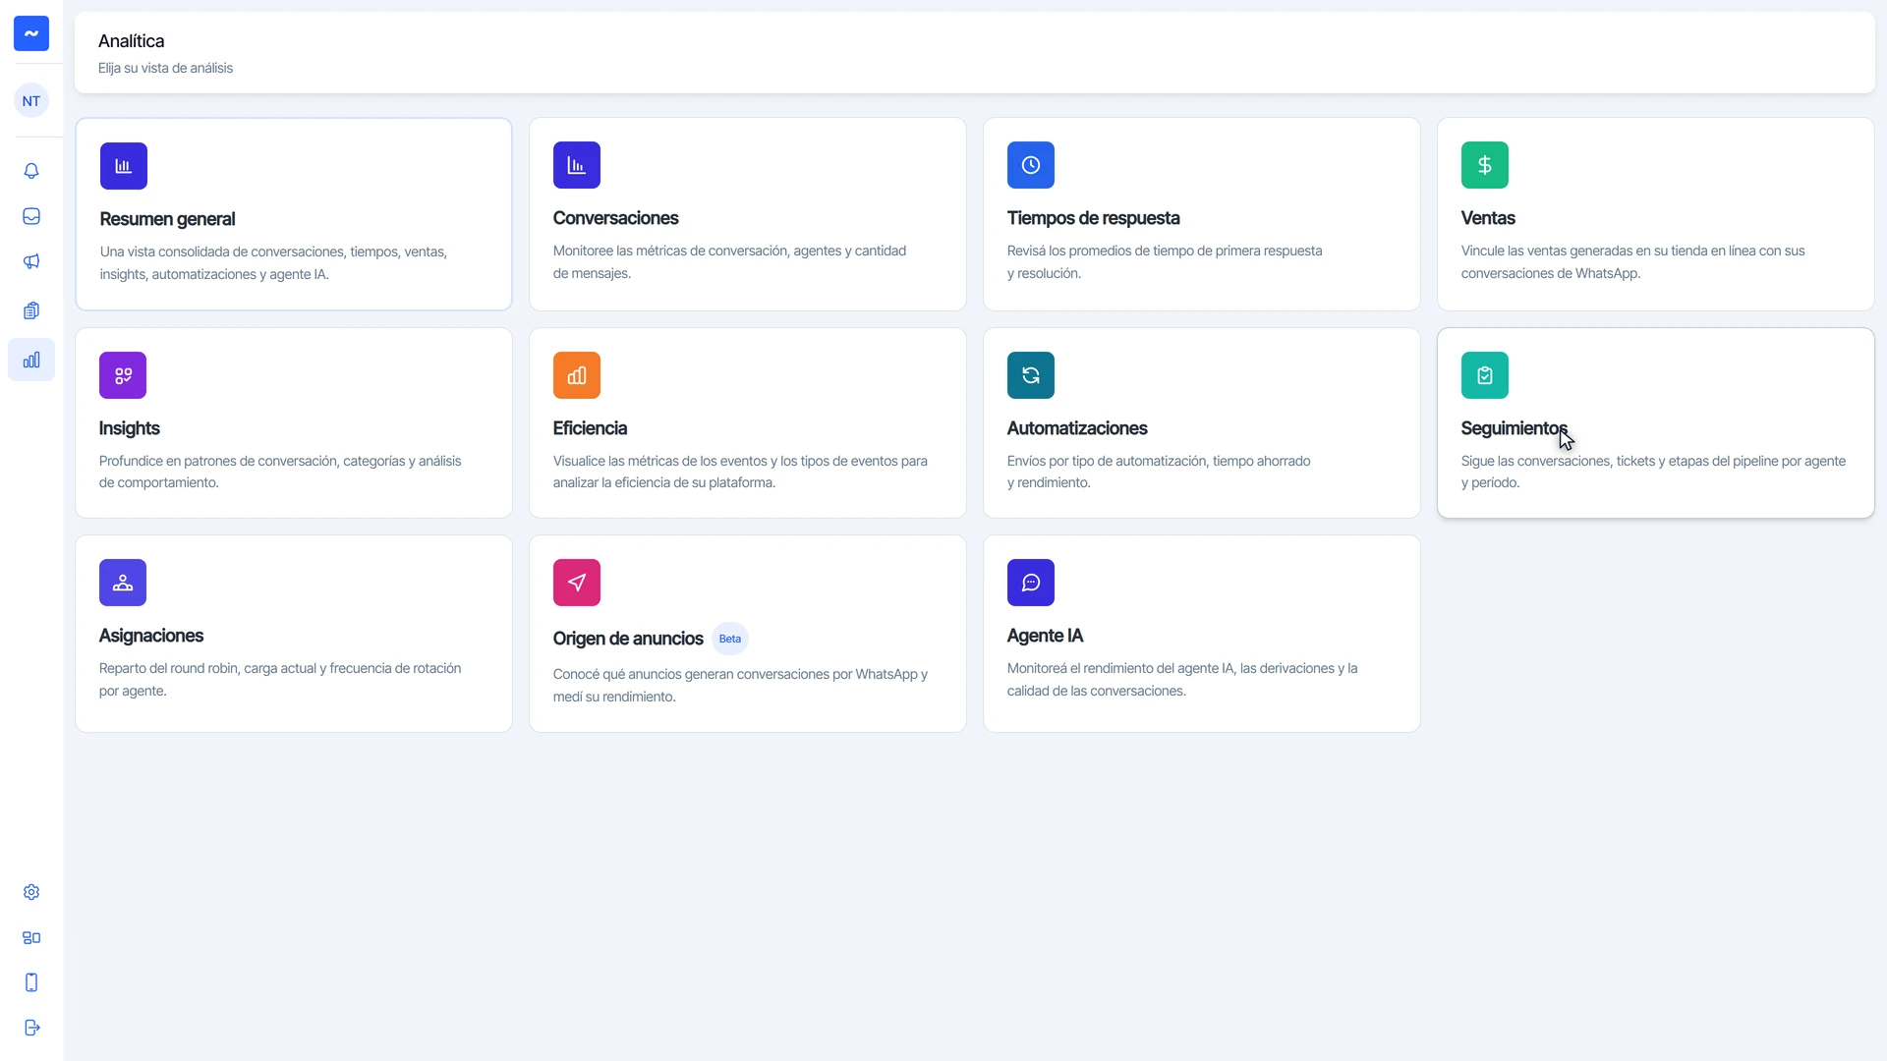This screenshot has height=1061, width=1887.
Task: Click the Analítica page heading
Action: 131,41
